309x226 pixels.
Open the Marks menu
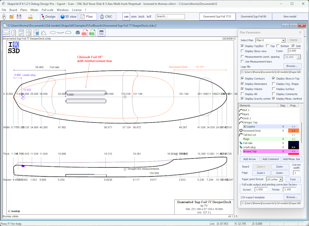click(34, 10)
